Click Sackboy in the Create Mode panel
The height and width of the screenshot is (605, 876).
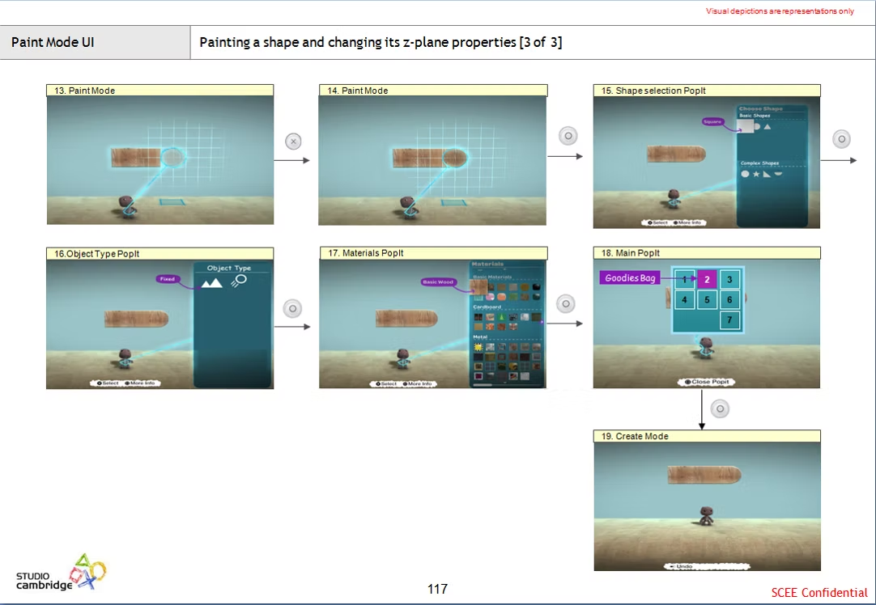click(x=707, y=516)
